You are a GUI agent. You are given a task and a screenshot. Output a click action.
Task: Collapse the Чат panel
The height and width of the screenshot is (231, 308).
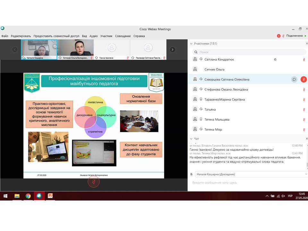(x=191, y=139)
